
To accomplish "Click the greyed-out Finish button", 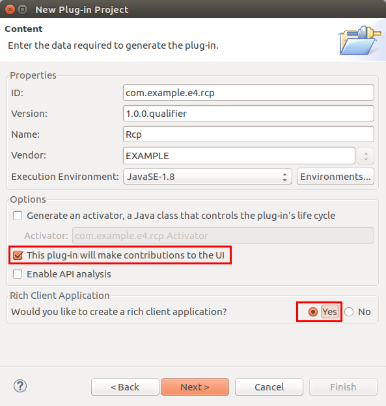I will (x=343, y=387).
